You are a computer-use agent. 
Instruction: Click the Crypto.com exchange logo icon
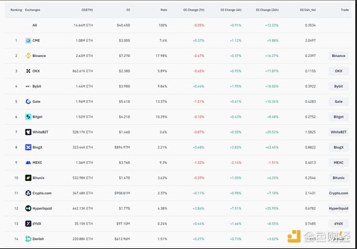click(x=28, y=193)
